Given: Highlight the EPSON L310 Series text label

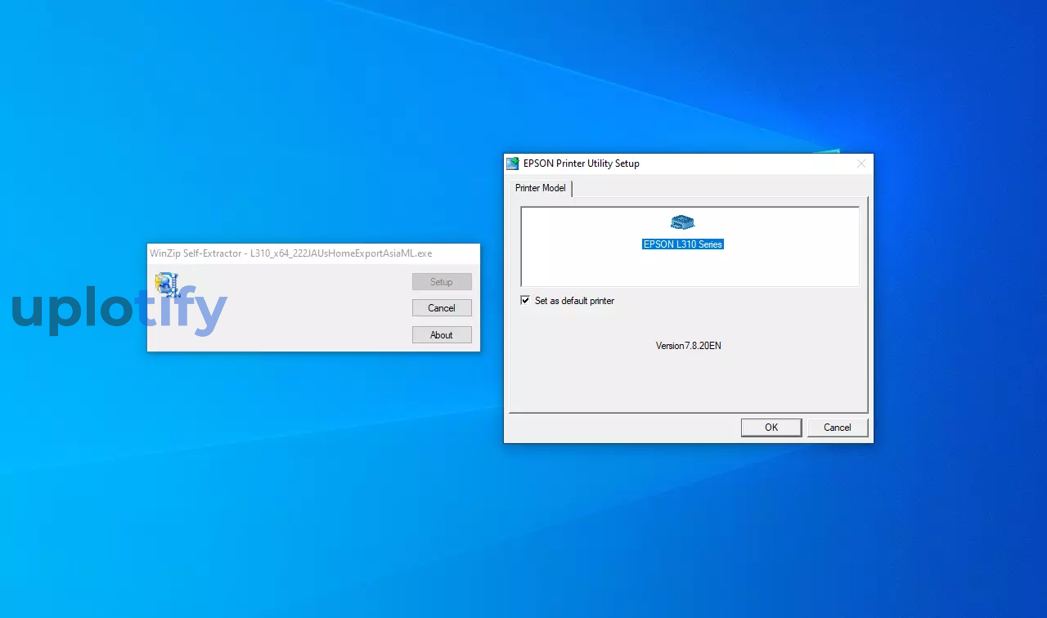Looking at the screenshot, I should click(683, 244).
